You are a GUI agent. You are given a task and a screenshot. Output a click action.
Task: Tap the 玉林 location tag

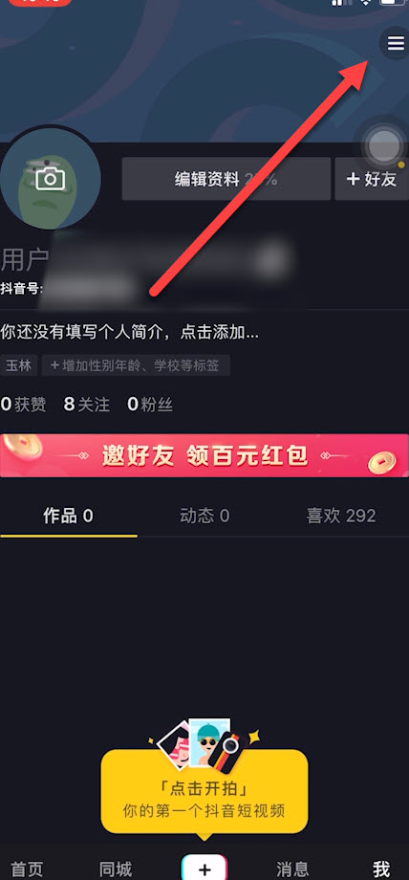(x=19, y=366)
